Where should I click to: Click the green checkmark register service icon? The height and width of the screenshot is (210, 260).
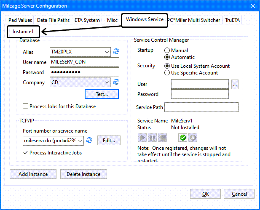[x=183, y=137]
